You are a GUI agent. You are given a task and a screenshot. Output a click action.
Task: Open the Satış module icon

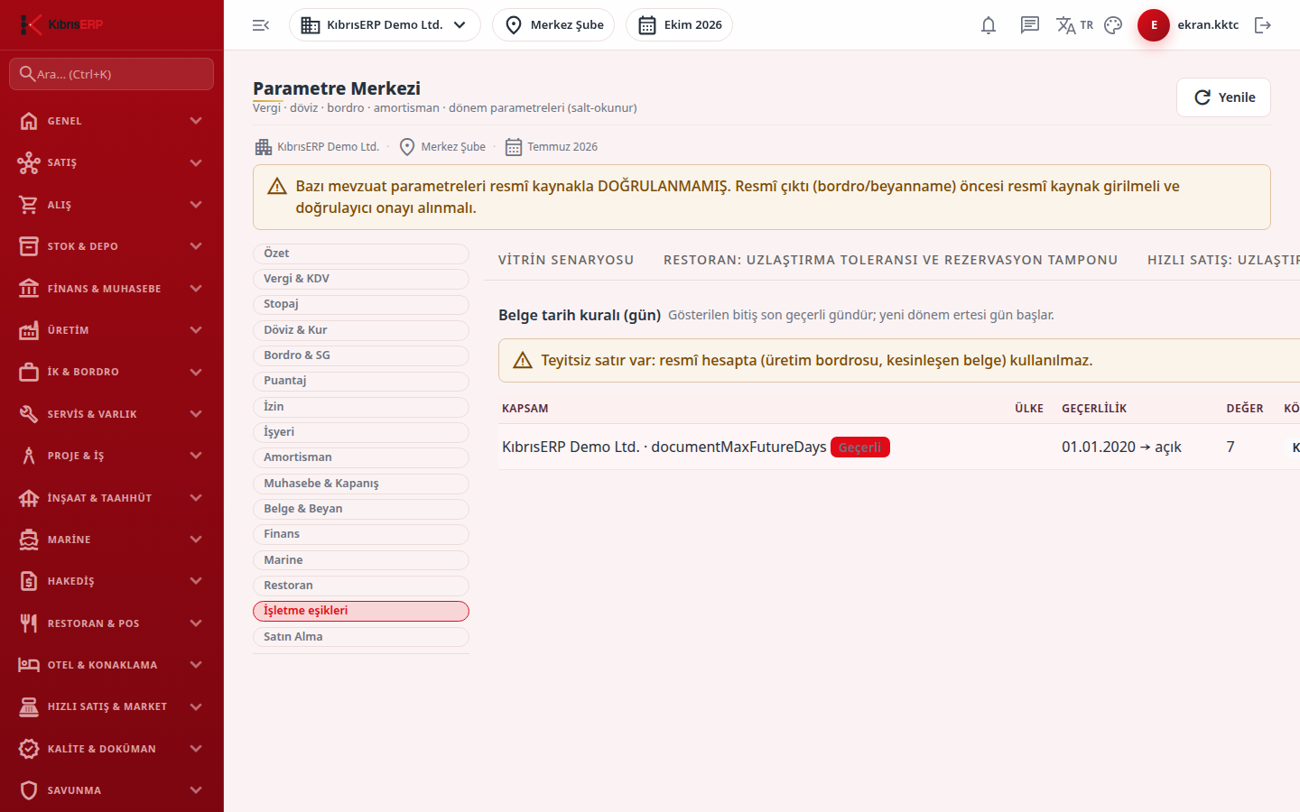pos(29,162)
